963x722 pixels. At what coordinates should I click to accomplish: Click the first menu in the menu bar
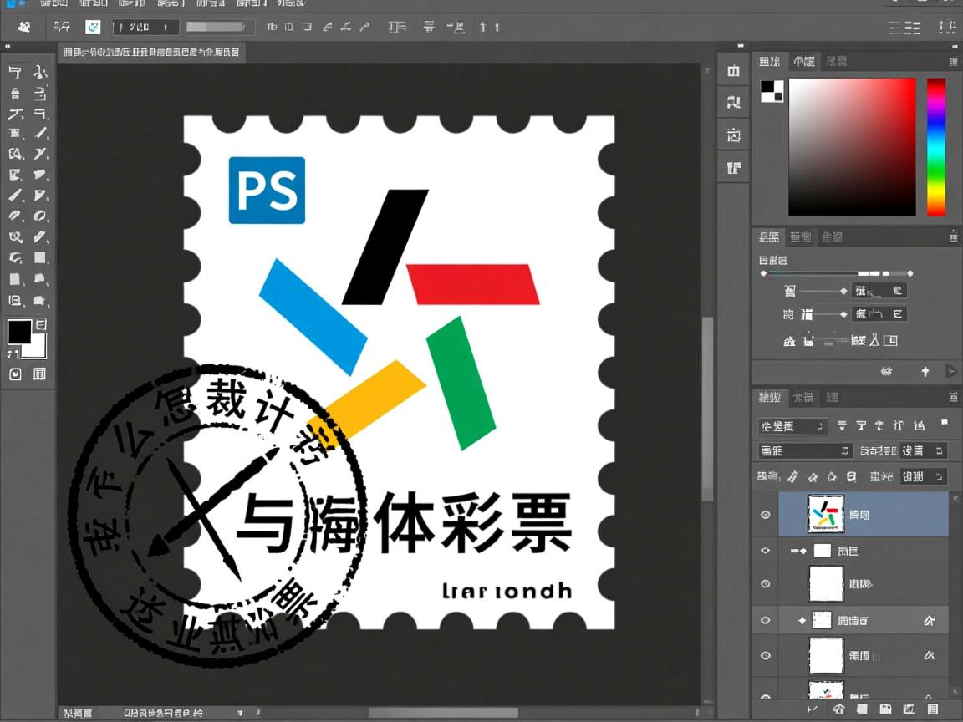coord(54,3)
